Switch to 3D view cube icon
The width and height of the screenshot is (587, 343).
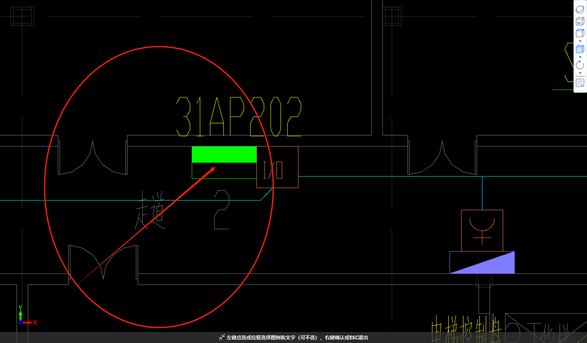[580, 22]
